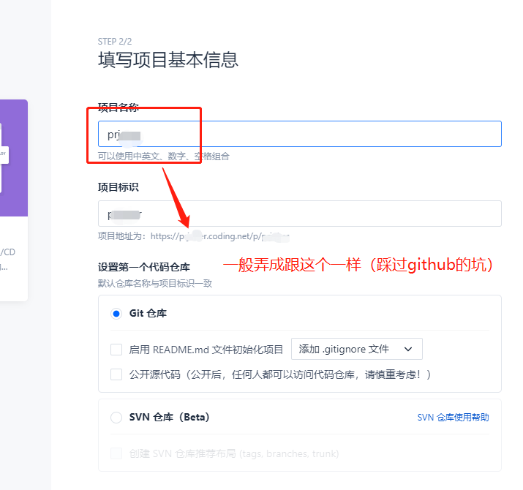
Task: Click the 项目标识 field label
Action: point(118,187)
